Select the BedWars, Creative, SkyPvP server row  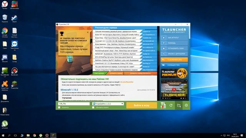pos(125,60)
